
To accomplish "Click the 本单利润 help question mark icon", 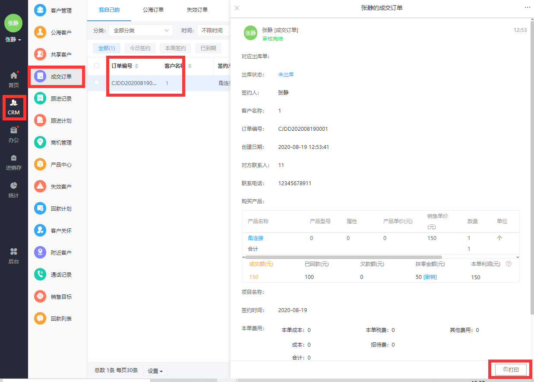I will [x=509, y=264].
